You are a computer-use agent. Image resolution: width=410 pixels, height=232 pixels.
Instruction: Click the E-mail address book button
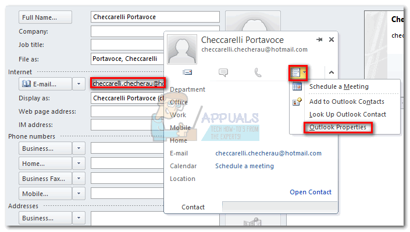tap(45, 84)
